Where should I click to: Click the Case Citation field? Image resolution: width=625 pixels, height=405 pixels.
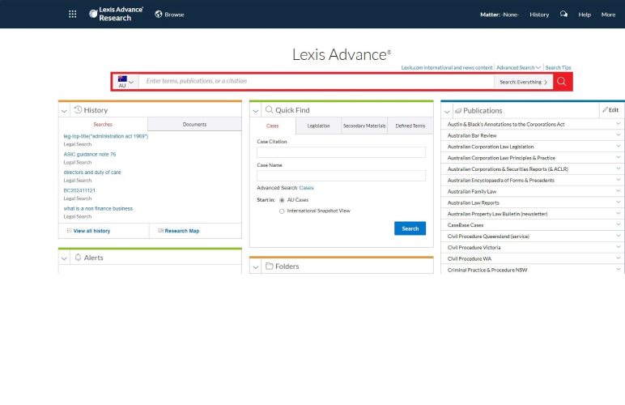pyautogui.click(x=341, y=152)
